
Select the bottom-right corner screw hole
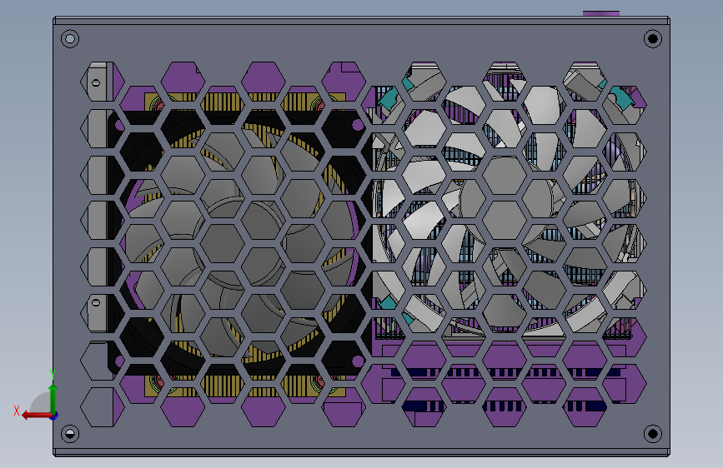(x=652, y=434)
